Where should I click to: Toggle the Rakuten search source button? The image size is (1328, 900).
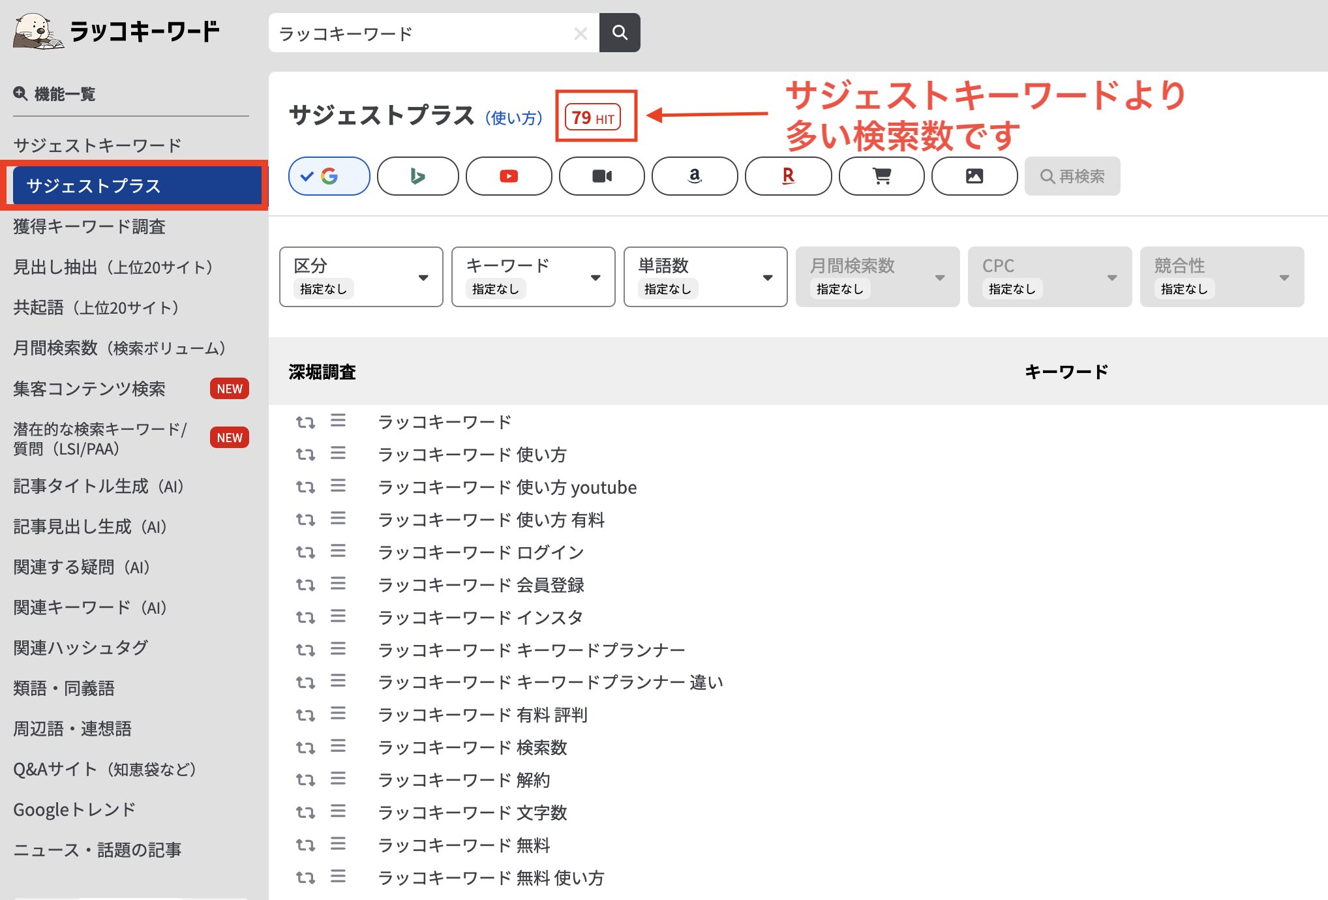pos(788,176)
